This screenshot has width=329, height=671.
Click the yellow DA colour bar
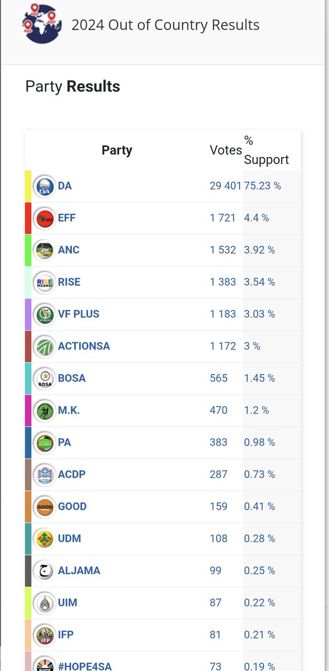tap(28, 186)
